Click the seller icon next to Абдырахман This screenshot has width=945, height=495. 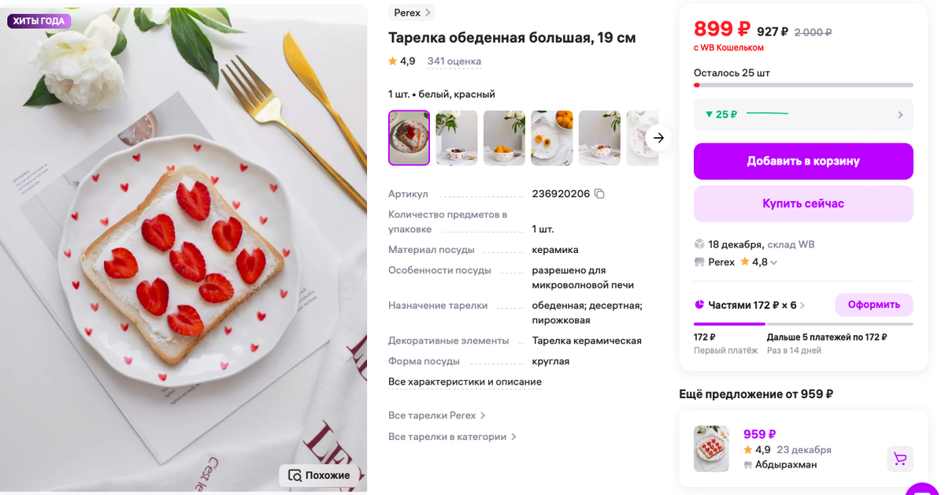tap(747, 464)
